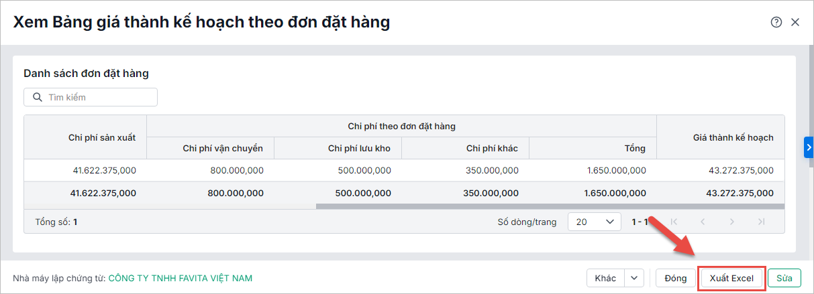Click the horizontal table scrollbar
Image resolution: width=814 pixels, height=294 pixels.
click(x=549, y=206)
